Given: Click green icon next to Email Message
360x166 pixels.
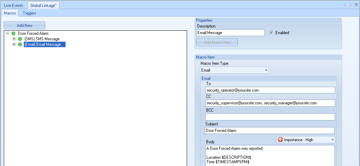Looking at the screenshot, I should click(x=20, y=44).
